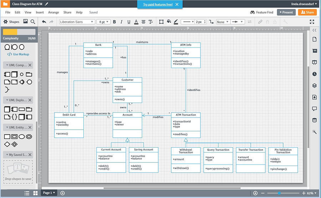Toggle italic text formatting
Image resolution: width=321 pixels, height=198 pixels.
pyautogui.click(x=122, y=22)
